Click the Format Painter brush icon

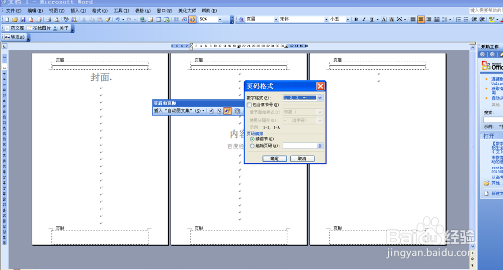(108, 20)
